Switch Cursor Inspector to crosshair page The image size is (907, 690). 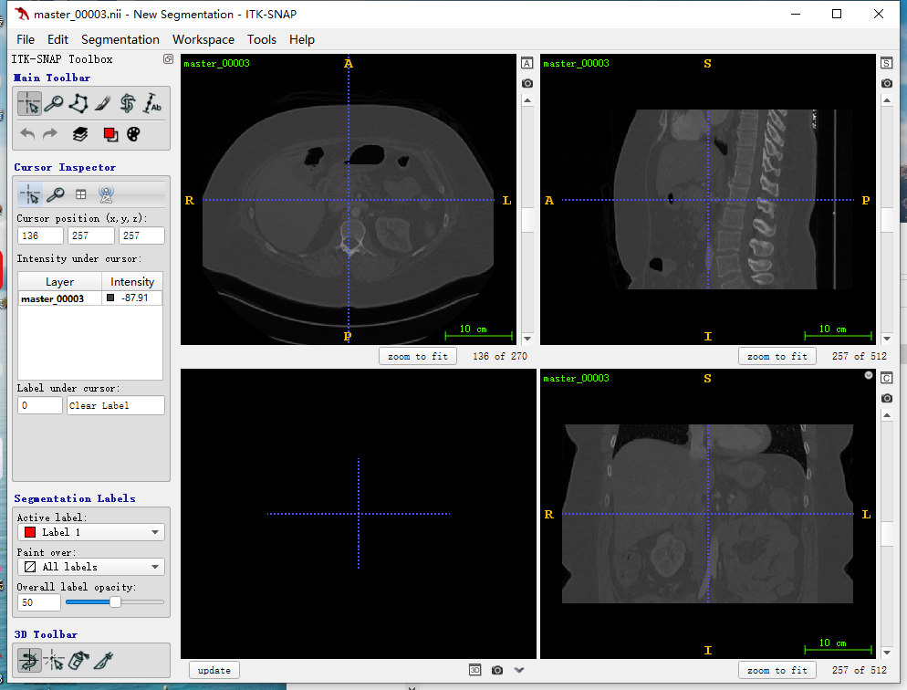coord(29,195)
